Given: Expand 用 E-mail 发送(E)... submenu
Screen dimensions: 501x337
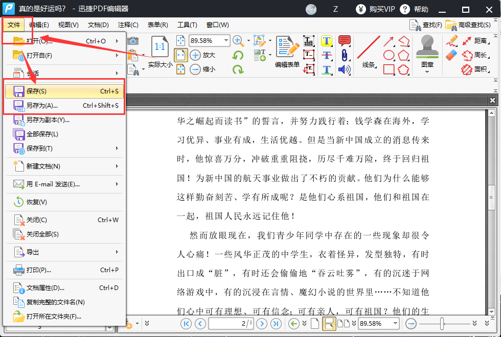Looking at the screenshot, I should click(x=64, y=184).
